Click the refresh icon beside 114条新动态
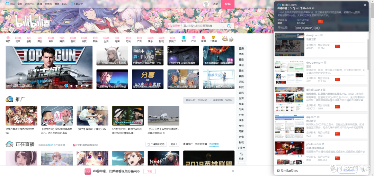 point(149,144)
